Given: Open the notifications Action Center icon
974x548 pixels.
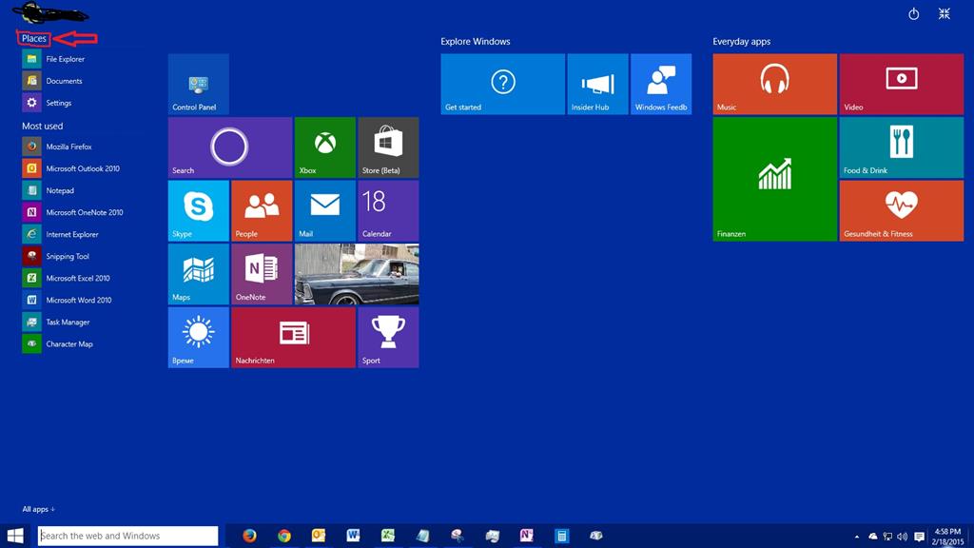Looking at the screenshot, I should (920, 537).
